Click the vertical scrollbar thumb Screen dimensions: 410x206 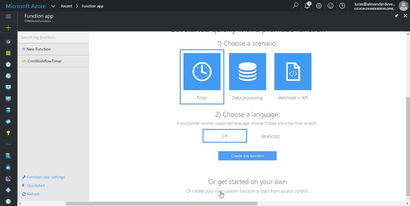[x=408, y=147]
